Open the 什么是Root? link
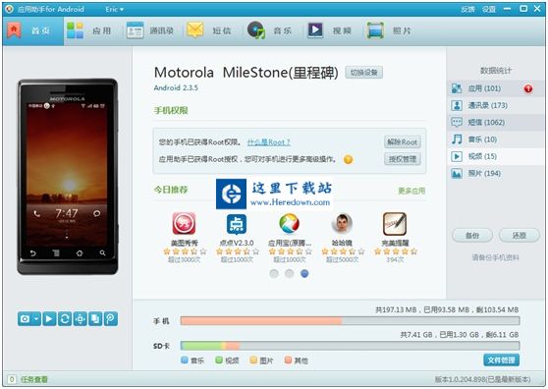The image size is (548, 389). [268, 142]
